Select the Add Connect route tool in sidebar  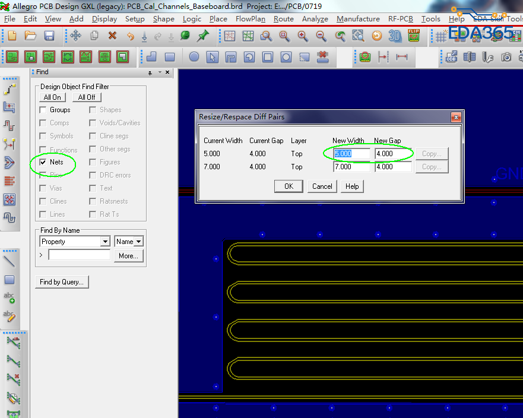click(x=9, y=89)
